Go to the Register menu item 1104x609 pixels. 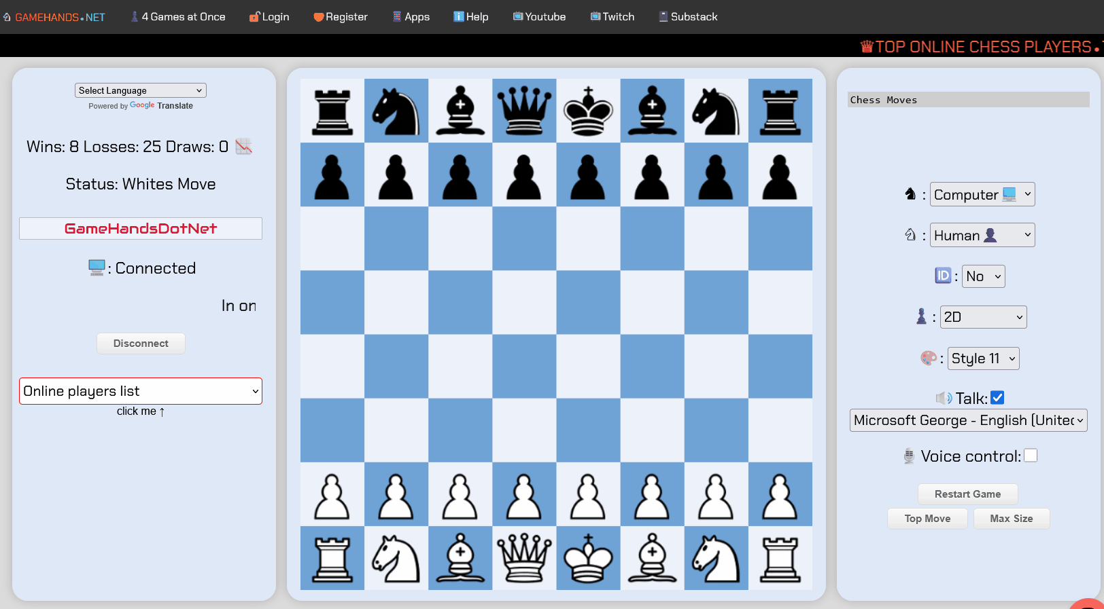[x=341, y=17]
